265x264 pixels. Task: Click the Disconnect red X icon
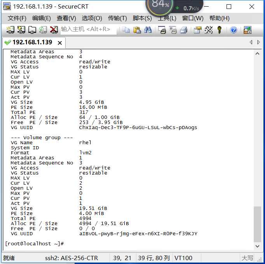(x=54, y=30)
